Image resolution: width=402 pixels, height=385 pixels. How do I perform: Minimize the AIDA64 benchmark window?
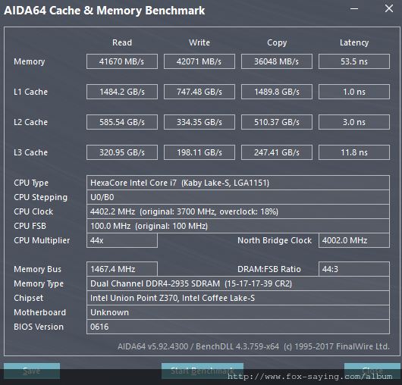click(354, 8)
